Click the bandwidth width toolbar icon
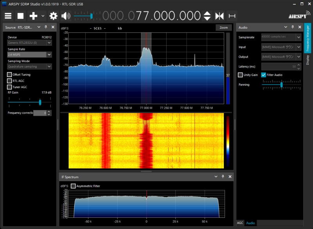The image size is (313, 229). pyautogui.click(x=232, y=16)
